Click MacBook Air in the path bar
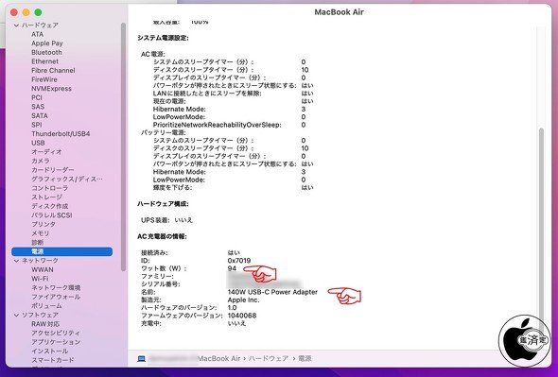 (218, 358)
